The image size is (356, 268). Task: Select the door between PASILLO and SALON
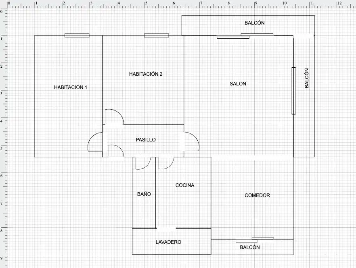[x=191, y=141]
